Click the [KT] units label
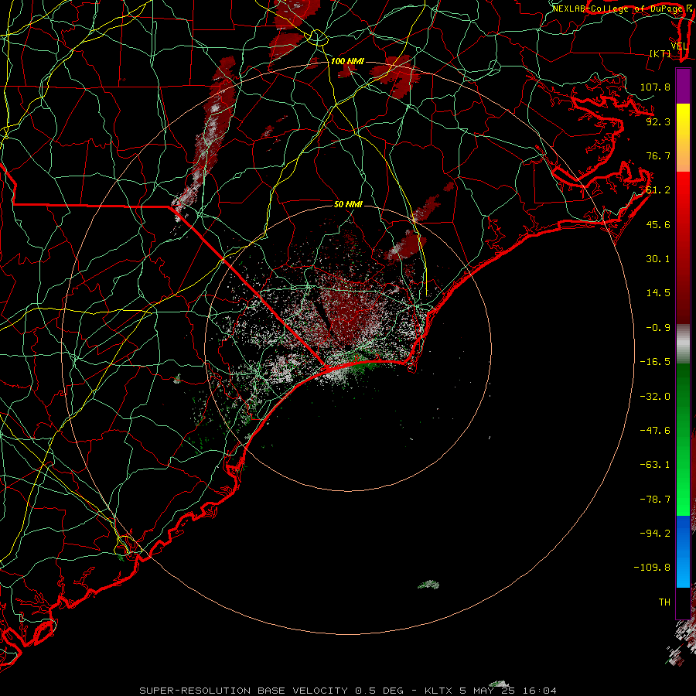The width and height of the screenshot is (696, 696). point(660,53)
